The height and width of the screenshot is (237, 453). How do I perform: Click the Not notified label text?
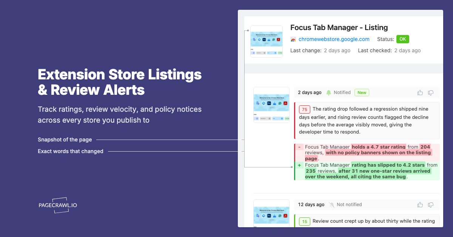[x=349, y=205]
